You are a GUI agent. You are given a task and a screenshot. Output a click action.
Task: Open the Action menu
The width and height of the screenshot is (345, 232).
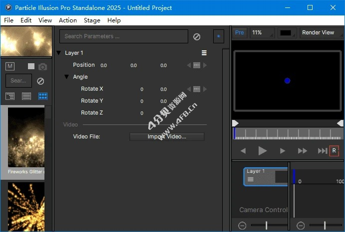pos(68,20)
